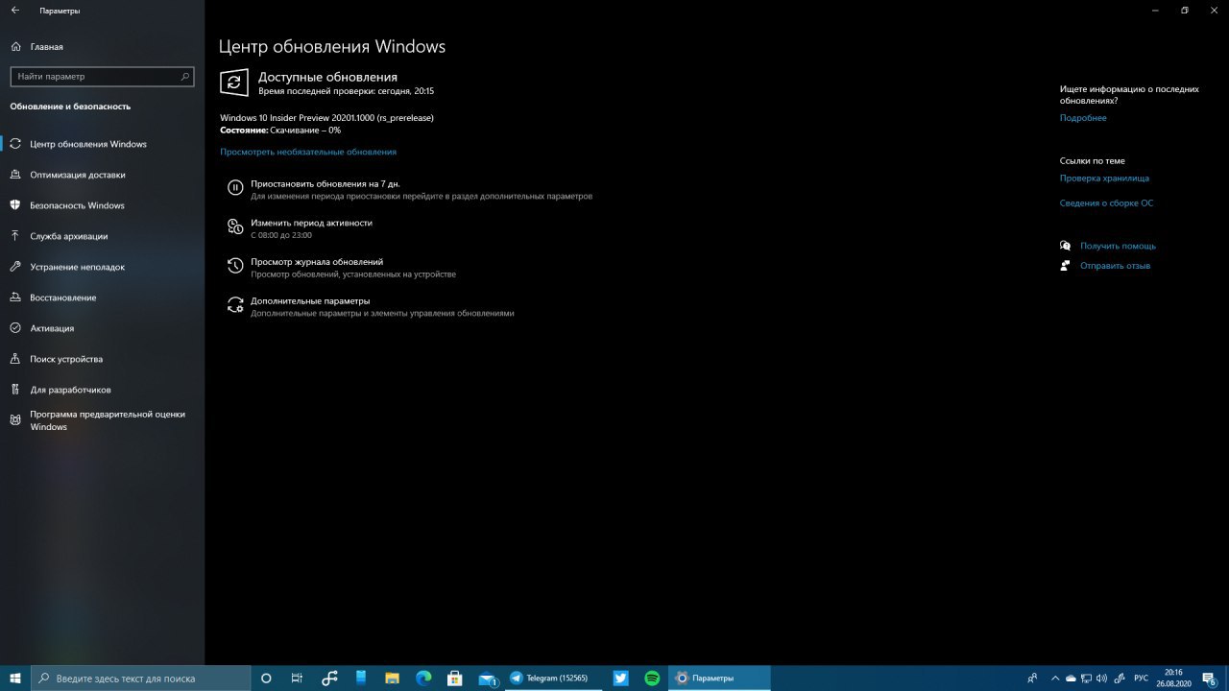Open Проверка хранилища link
This screenshot has height=691, width=1229.
[x=1104, y=178]
